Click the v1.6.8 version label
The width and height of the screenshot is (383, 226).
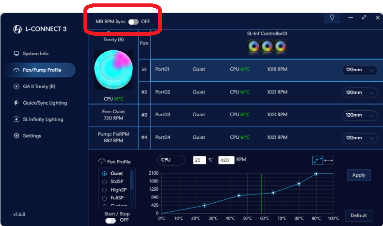click(x=19, y=214)
